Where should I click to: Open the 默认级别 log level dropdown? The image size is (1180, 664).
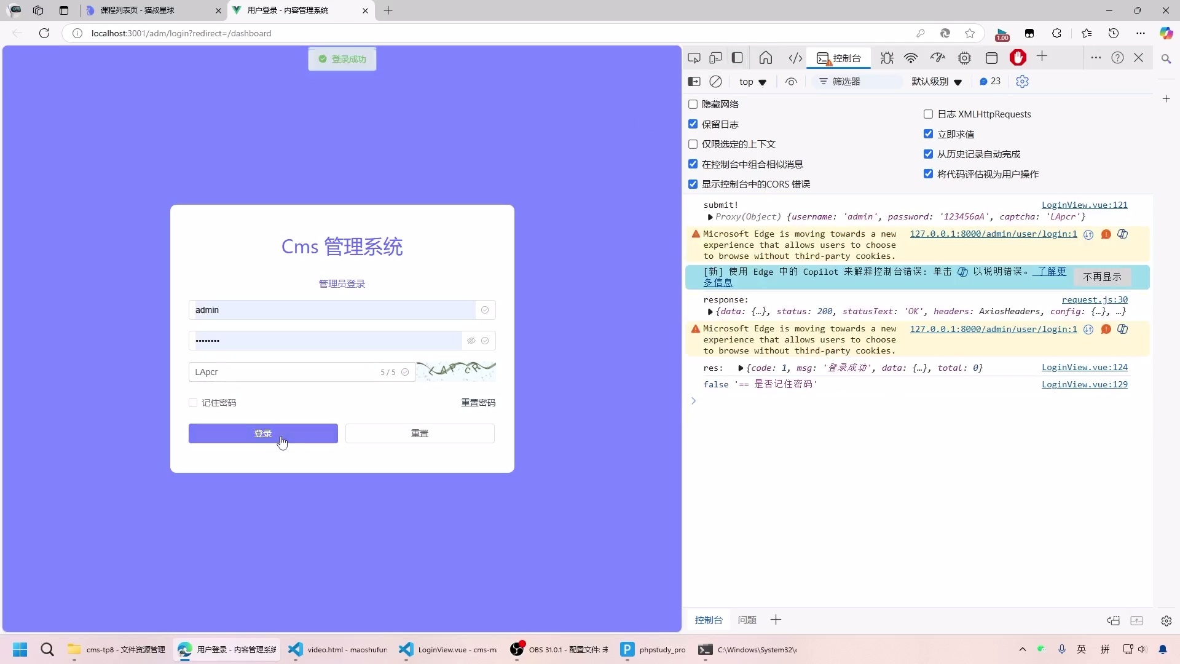tap(937, 82)
